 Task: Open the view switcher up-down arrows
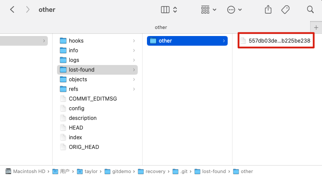175,10
